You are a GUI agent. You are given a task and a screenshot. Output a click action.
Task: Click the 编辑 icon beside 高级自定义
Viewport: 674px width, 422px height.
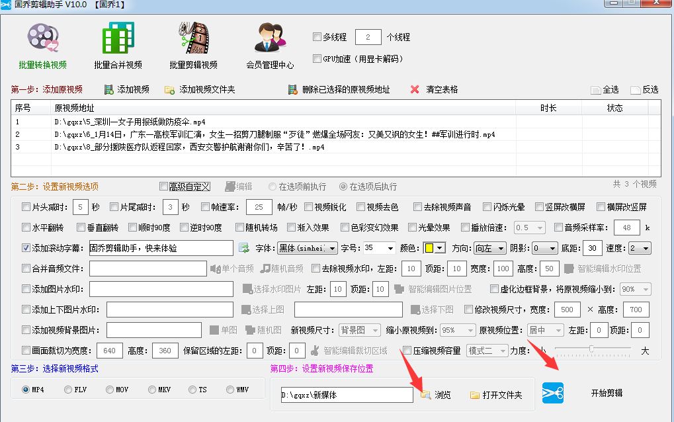[x=230, y=186]
